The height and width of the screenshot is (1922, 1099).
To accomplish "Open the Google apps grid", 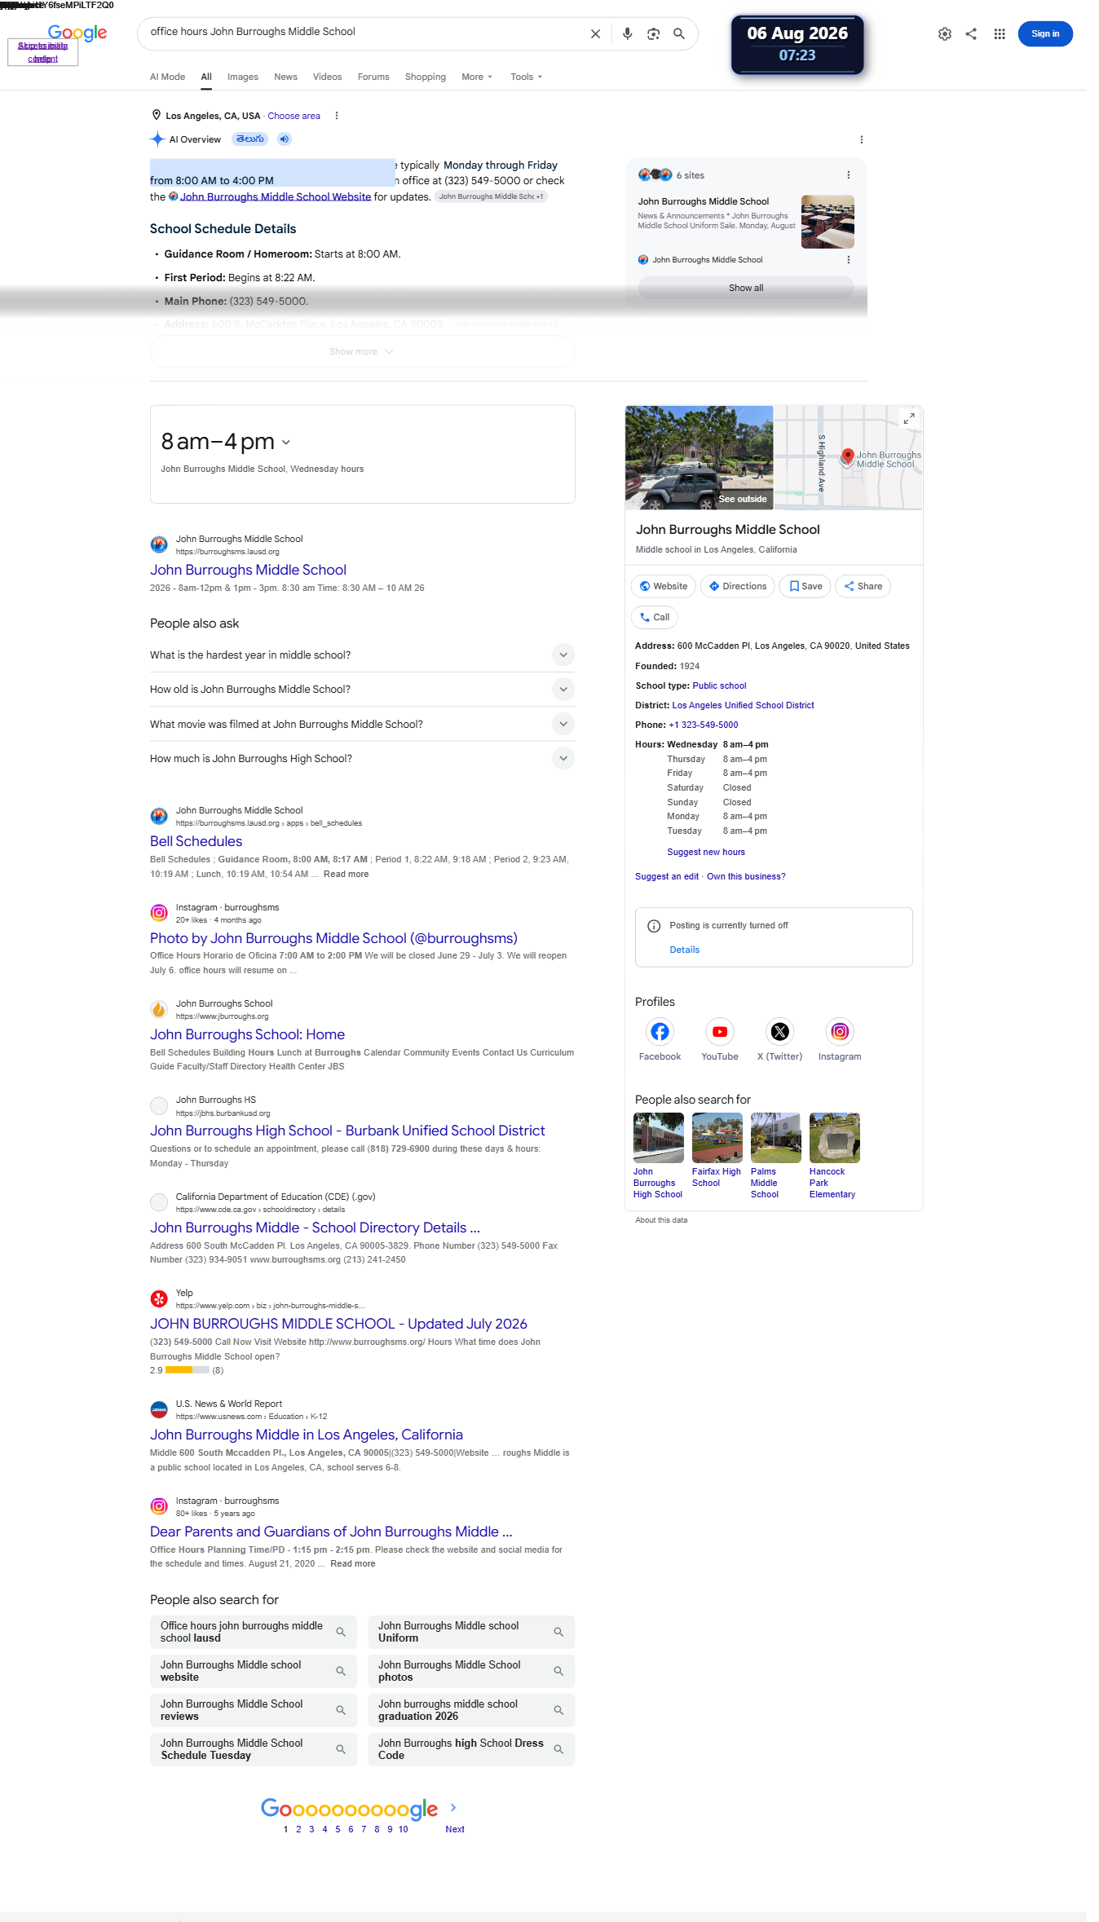I will (1000, 34).
